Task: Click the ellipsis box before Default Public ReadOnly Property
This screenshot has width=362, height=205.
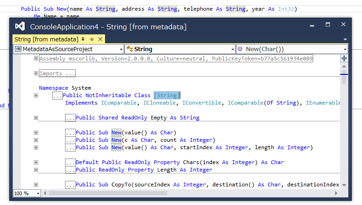Action: [x=70, y=162]
